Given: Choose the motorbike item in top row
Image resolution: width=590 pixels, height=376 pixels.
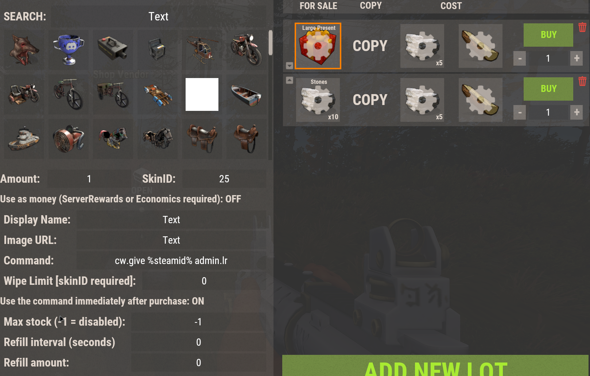Looking at the screenshot, I should click(247, 50).
